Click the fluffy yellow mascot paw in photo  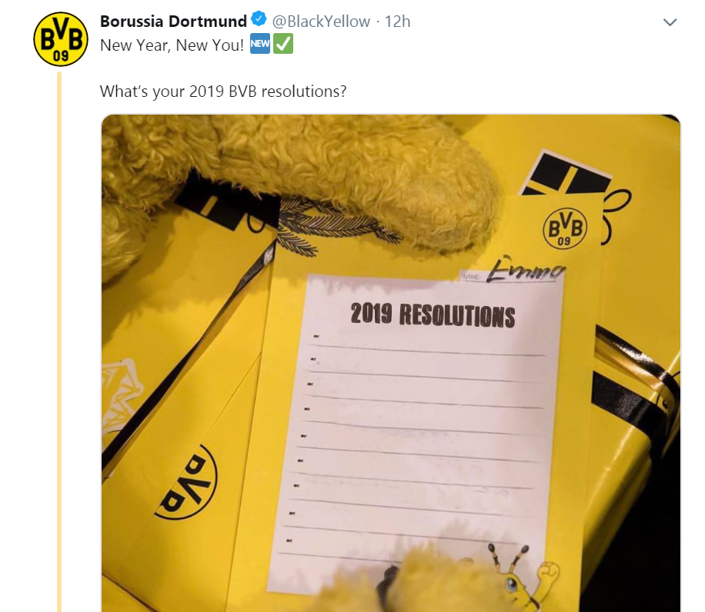pyautogui.click(x=359, y=175)
